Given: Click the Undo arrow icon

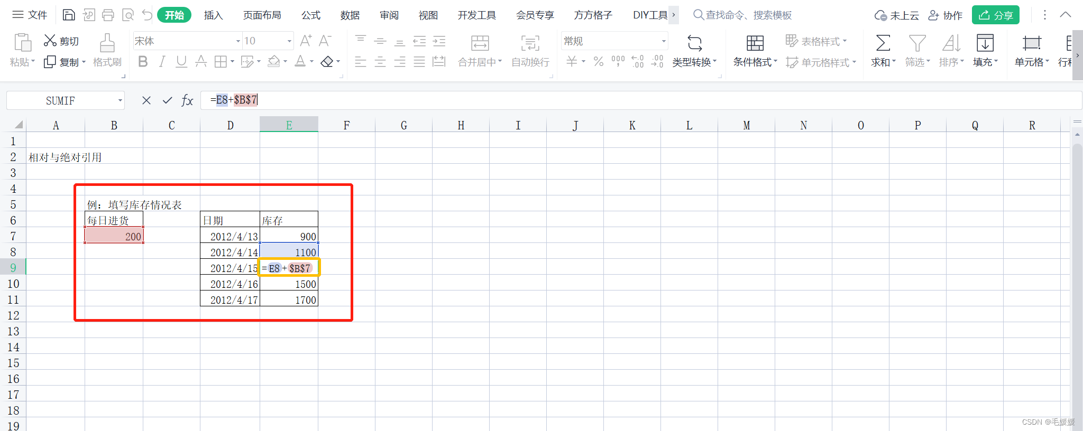Looking at the screenshot, I should pyautogui.click(x=147, y=15).
